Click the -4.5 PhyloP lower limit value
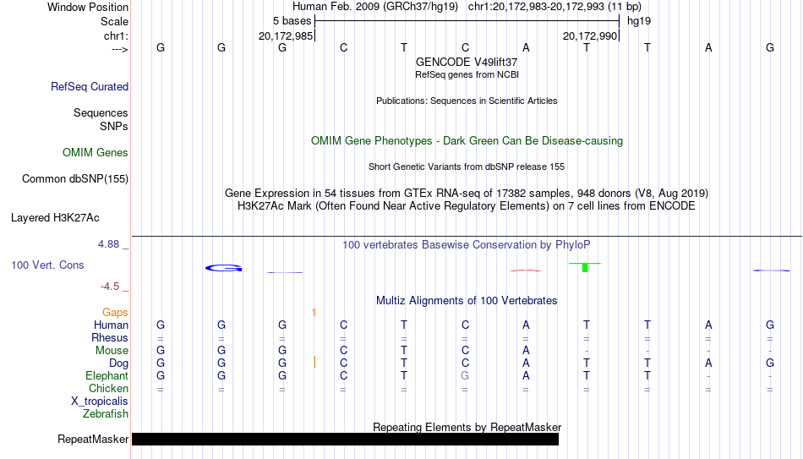Image resolution: width=803 pixels, height=459 pixels. 110,287
